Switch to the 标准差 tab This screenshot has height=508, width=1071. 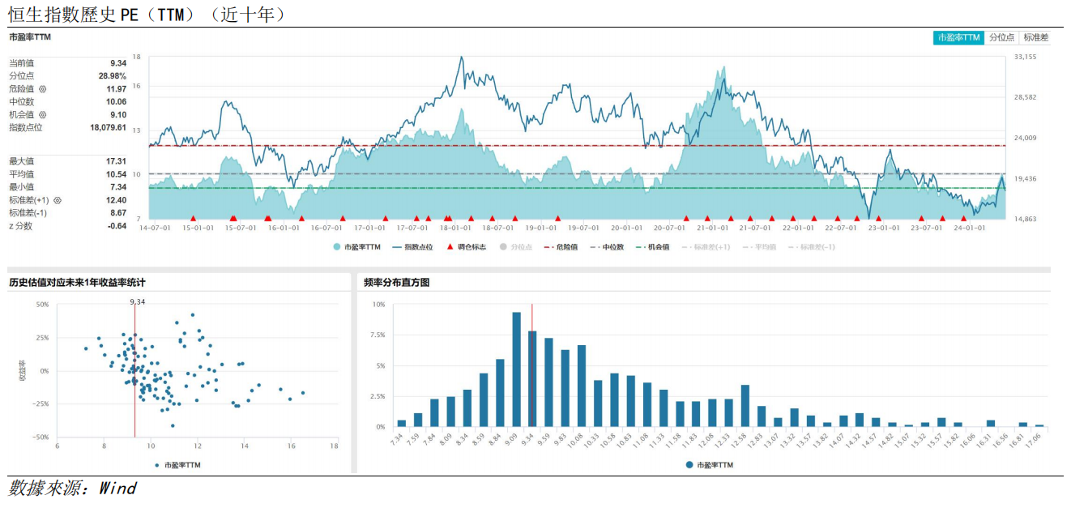point(1035,37)
